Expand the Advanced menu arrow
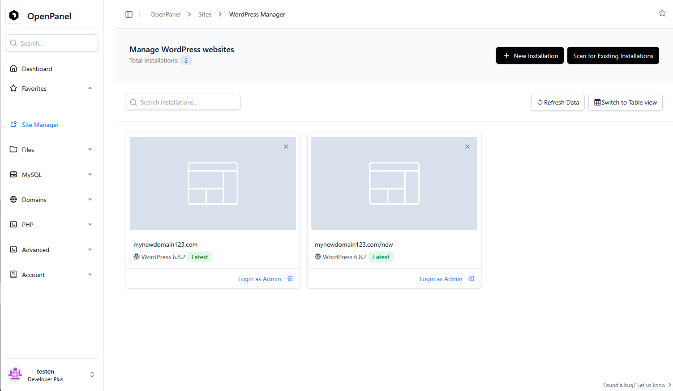The width and height of the screenshot is (673, 391). coord(90,250)
